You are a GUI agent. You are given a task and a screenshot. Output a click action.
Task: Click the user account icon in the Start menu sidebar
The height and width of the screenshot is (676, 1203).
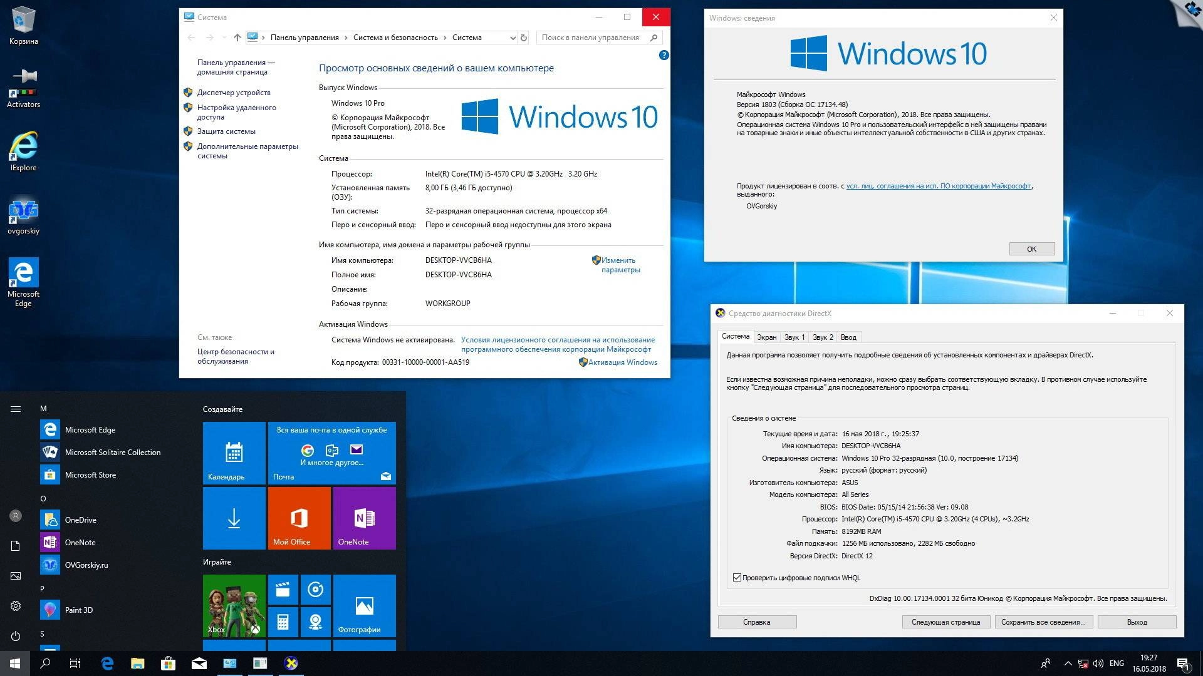pyautogui.click(x=16, y=516)
